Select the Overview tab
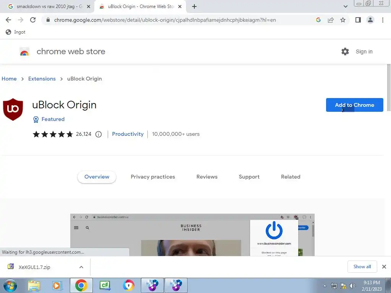This screenshot has height=293, width=391. 97,177
